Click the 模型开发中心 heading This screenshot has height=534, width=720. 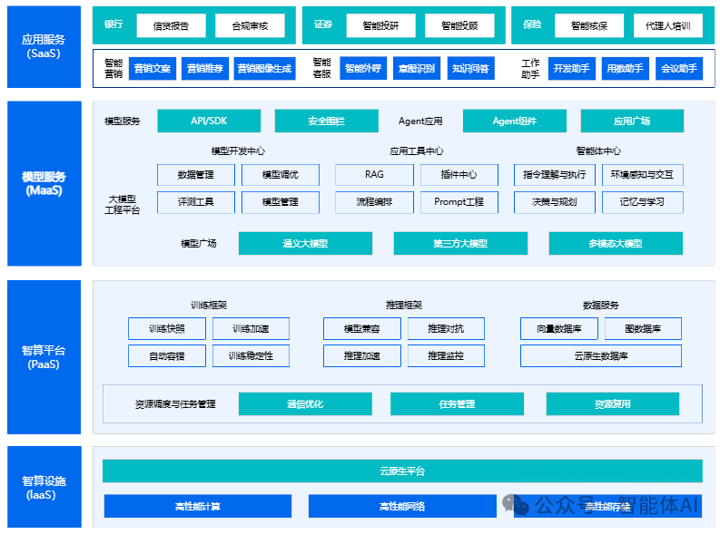pyautogui.click(x=238, y=150)
